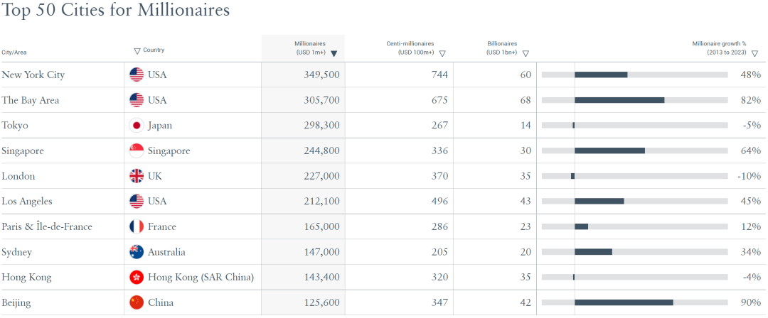
Task: Click the USA flag beside New York City
Action: point(137,75)
